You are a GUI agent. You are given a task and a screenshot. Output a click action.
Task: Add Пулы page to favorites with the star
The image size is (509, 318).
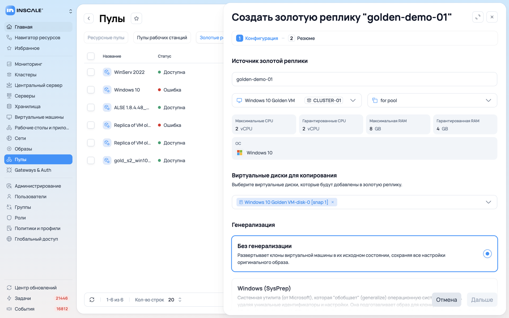pos(136,18)
